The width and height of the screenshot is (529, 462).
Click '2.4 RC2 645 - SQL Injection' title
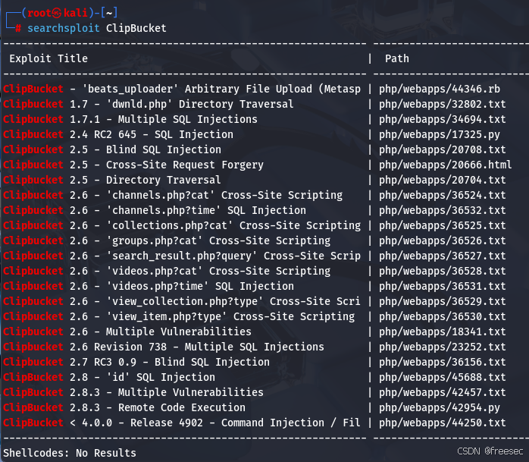pos(152,135)
